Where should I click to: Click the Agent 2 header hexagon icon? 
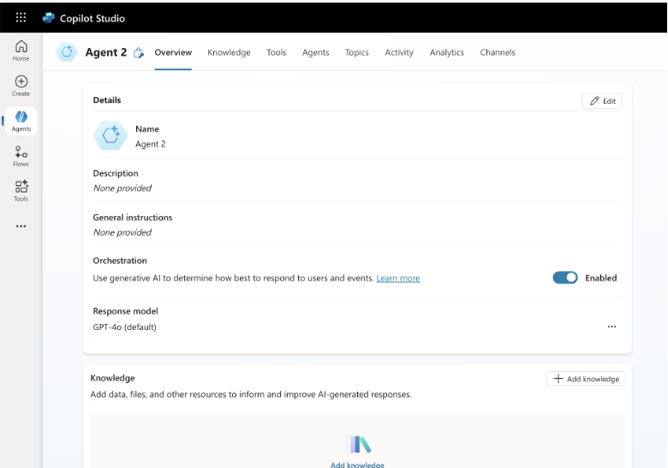[x=67, y=52]
